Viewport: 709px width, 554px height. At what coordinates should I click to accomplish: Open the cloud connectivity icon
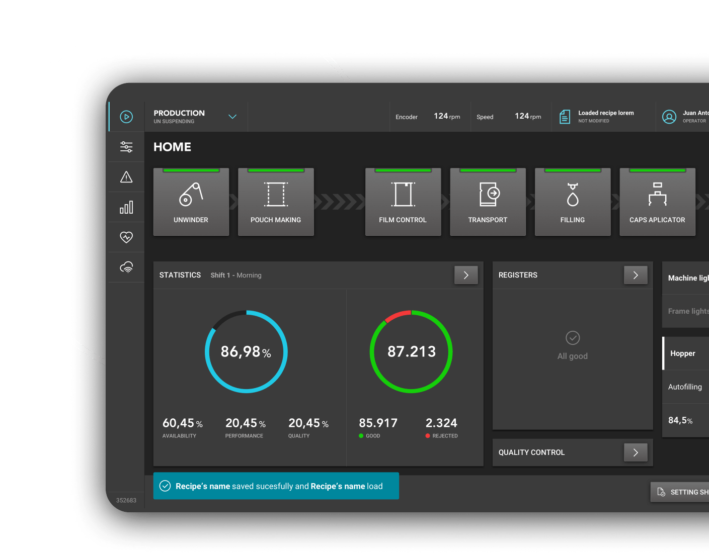tap(126, 267)
